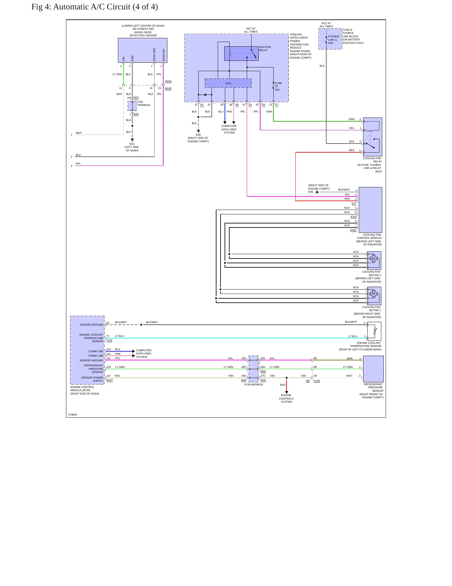This screenshot has width=452, height=586.
Task: Select the Engine Control Module (ECM) block
Action: (x=87, y=350)
